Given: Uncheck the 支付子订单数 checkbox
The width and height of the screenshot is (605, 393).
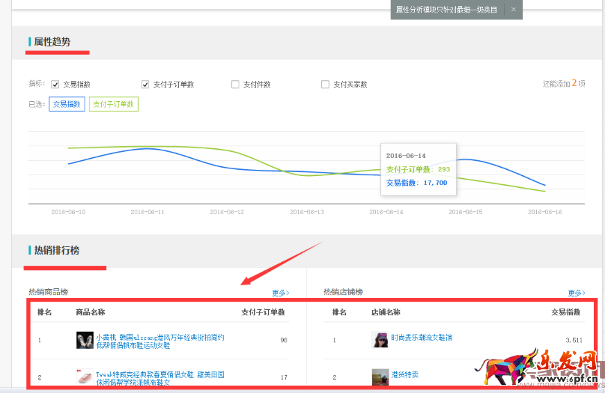Looking at the screenshot, I should pos(146,85).
